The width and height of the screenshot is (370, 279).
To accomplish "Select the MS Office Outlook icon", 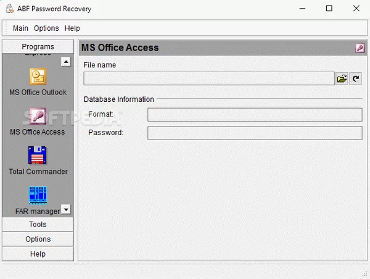I will (38, 77).
